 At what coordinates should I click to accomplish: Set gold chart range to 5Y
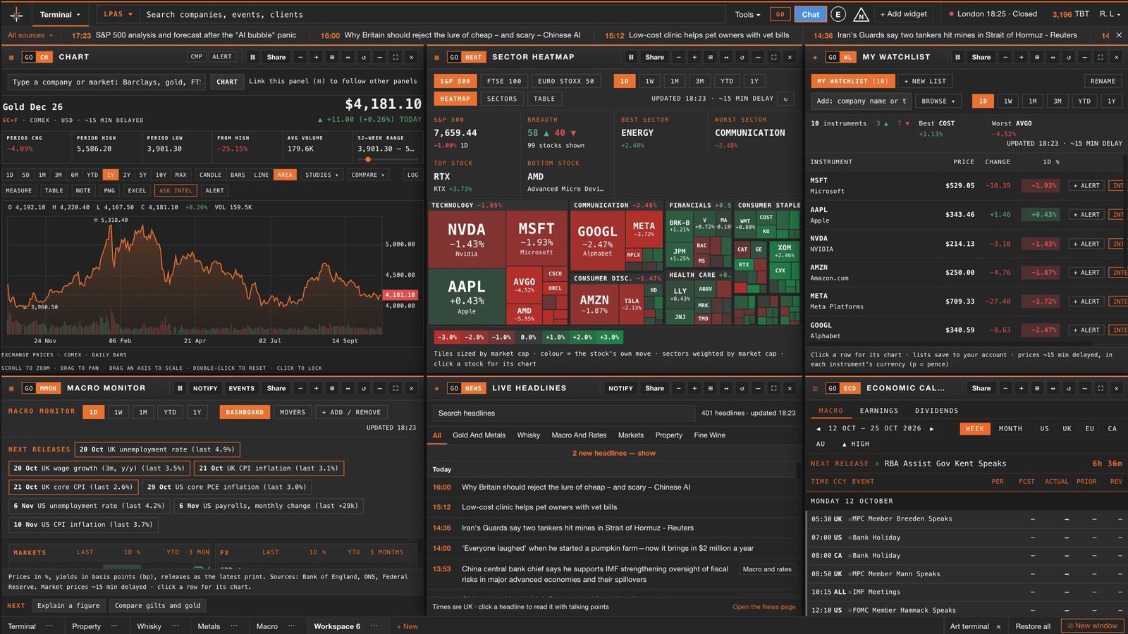pyautogui.click(x=143, y=175)
